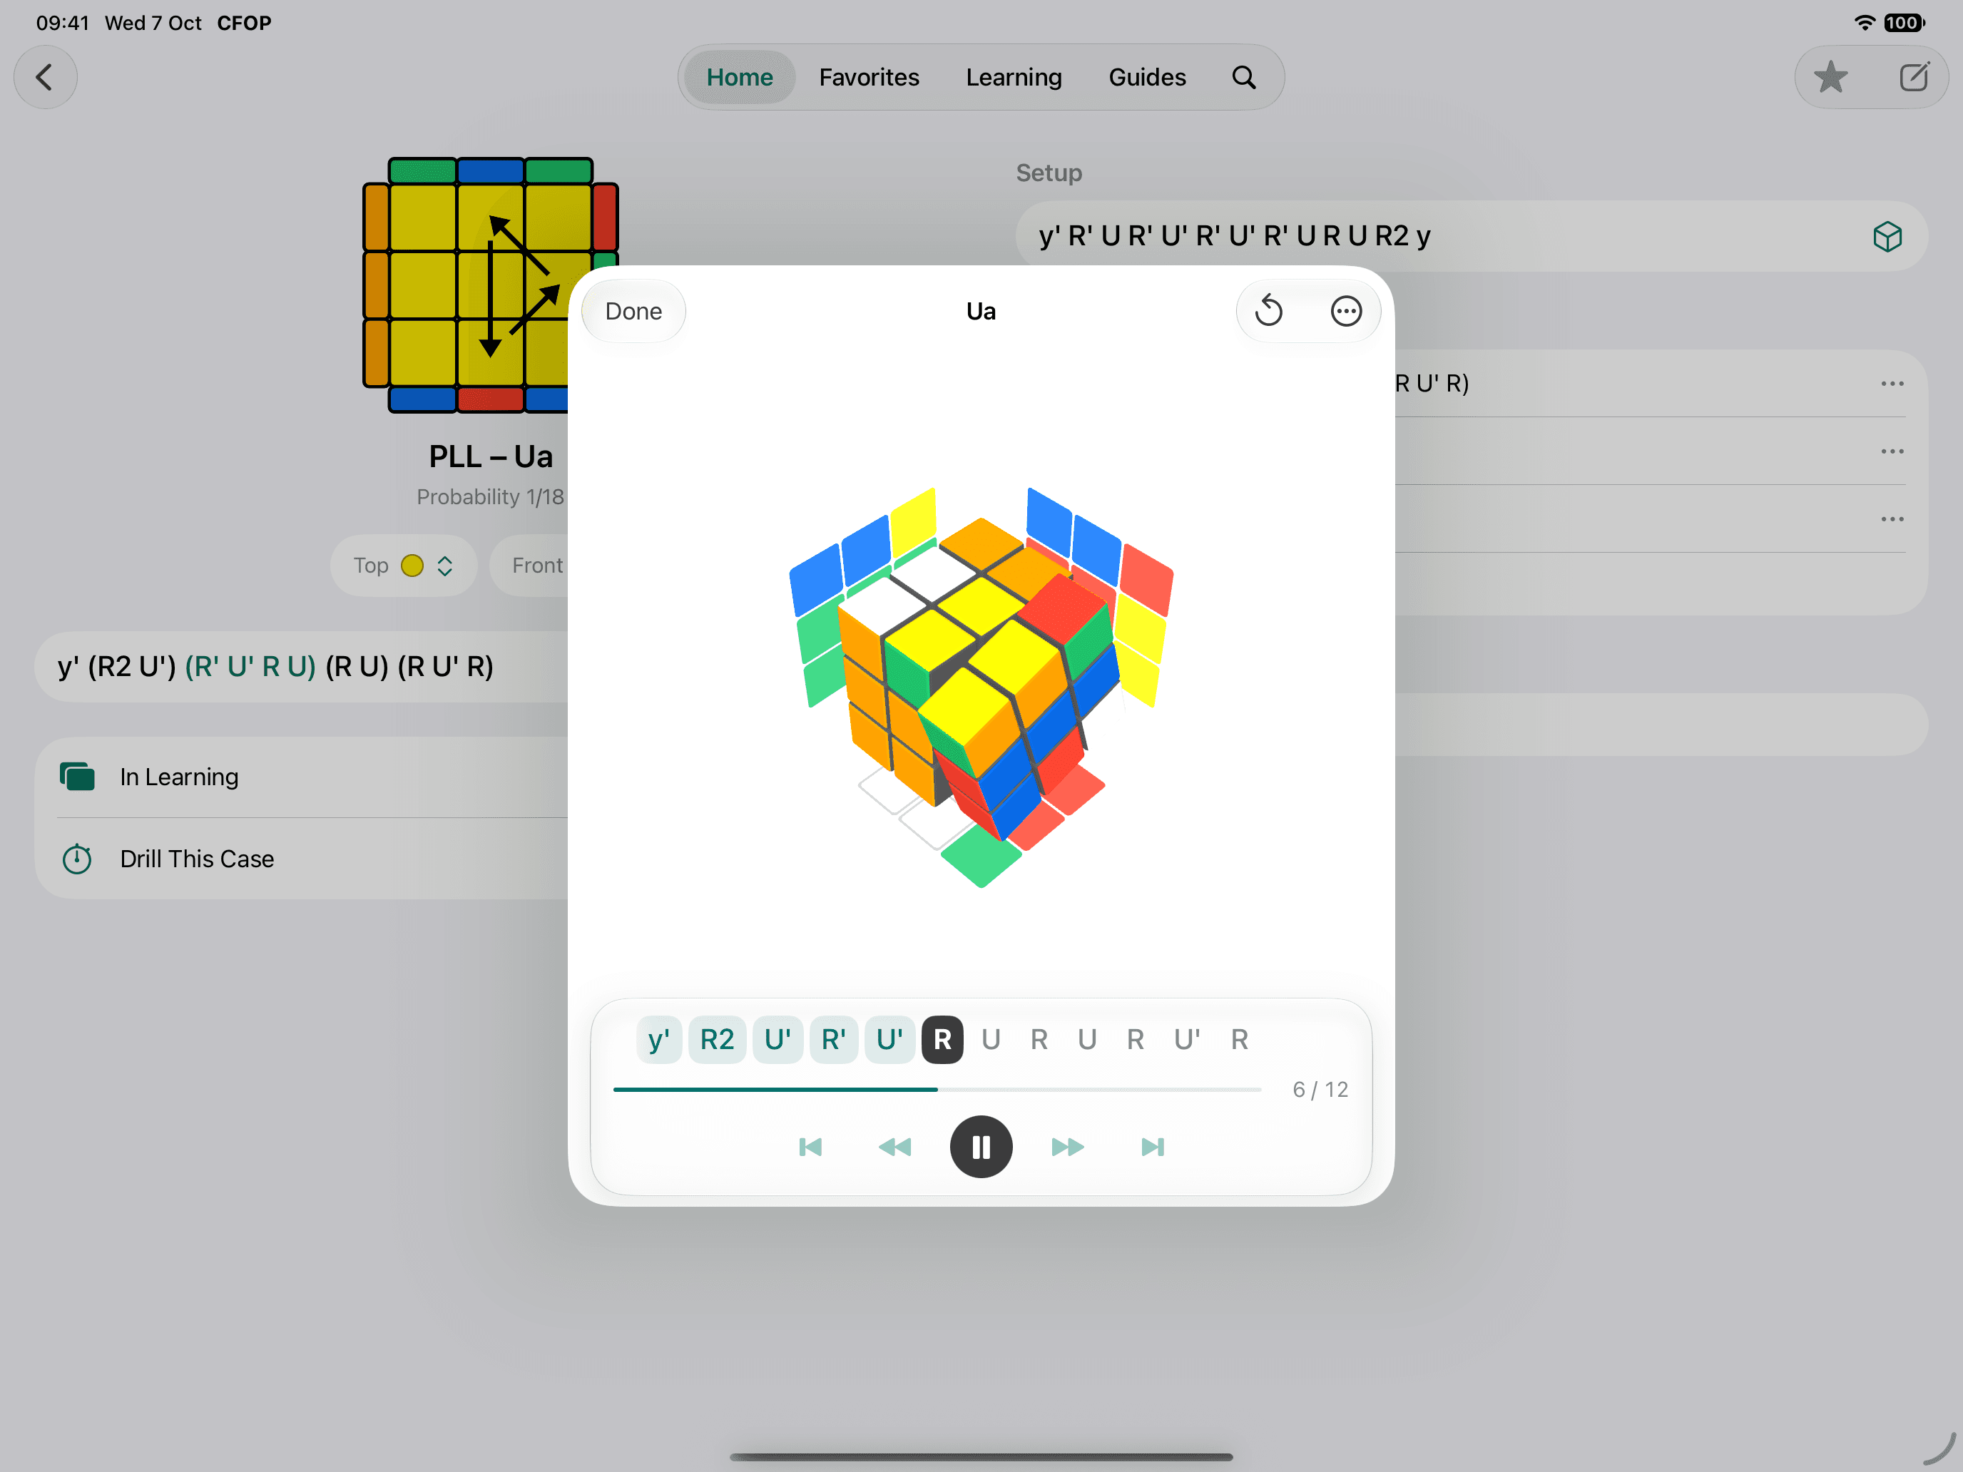This screenshot has height=1472, width=1963.
Task: Step forward one move
Action: [x=1068, y=1146]
